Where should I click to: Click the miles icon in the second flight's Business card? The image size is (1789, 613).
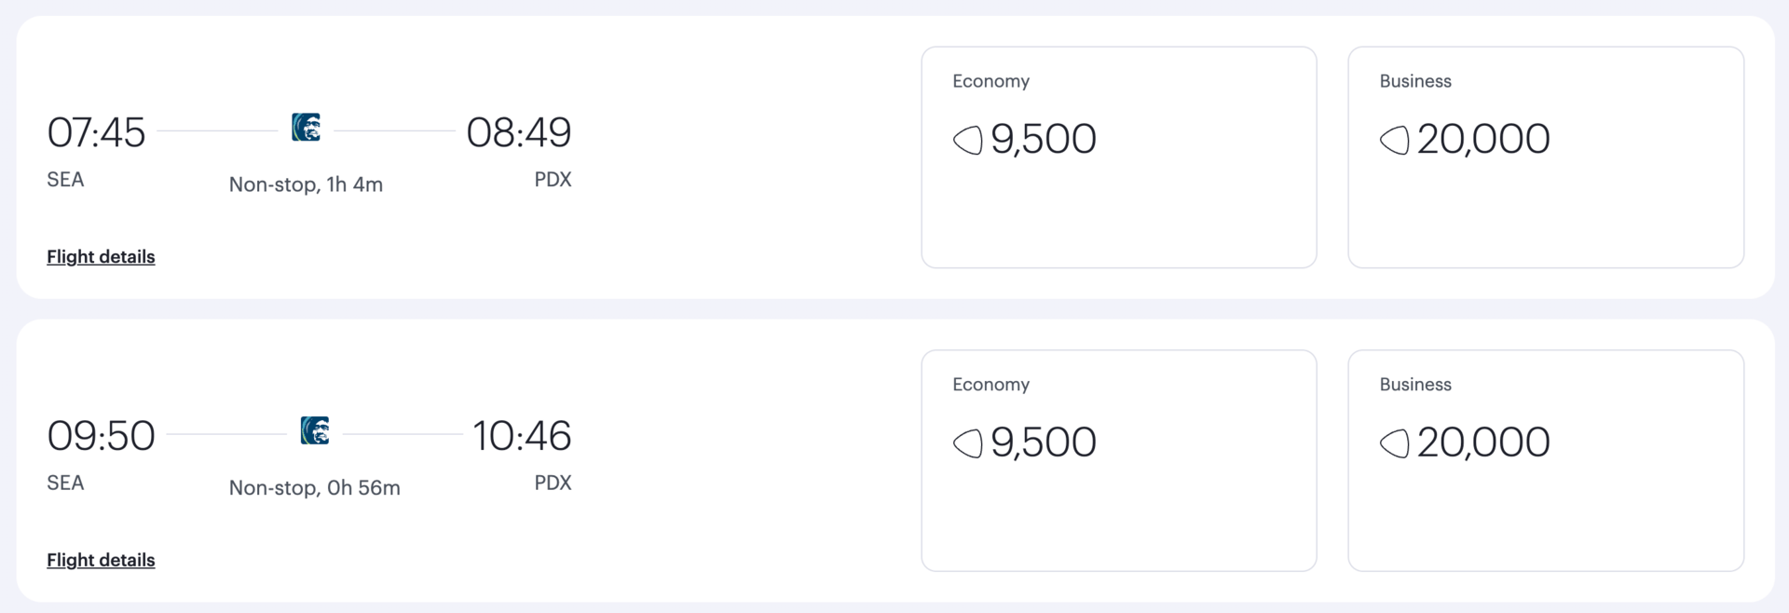pyautogui.click(x=1395, y=444)
